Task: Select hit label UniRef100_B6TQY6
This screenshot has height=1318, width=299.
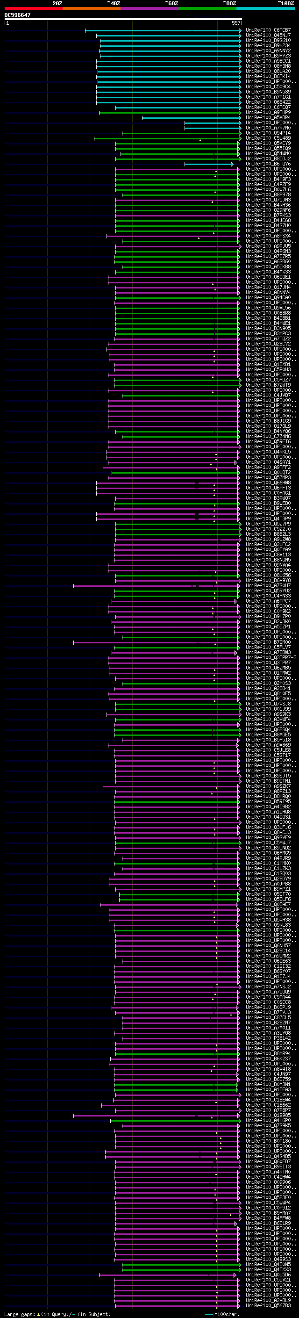Action: coord(268,164)
